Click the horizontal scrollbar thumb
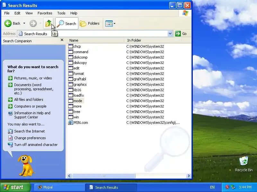Viewport: 257px width, 192px height. pos(104,176)
